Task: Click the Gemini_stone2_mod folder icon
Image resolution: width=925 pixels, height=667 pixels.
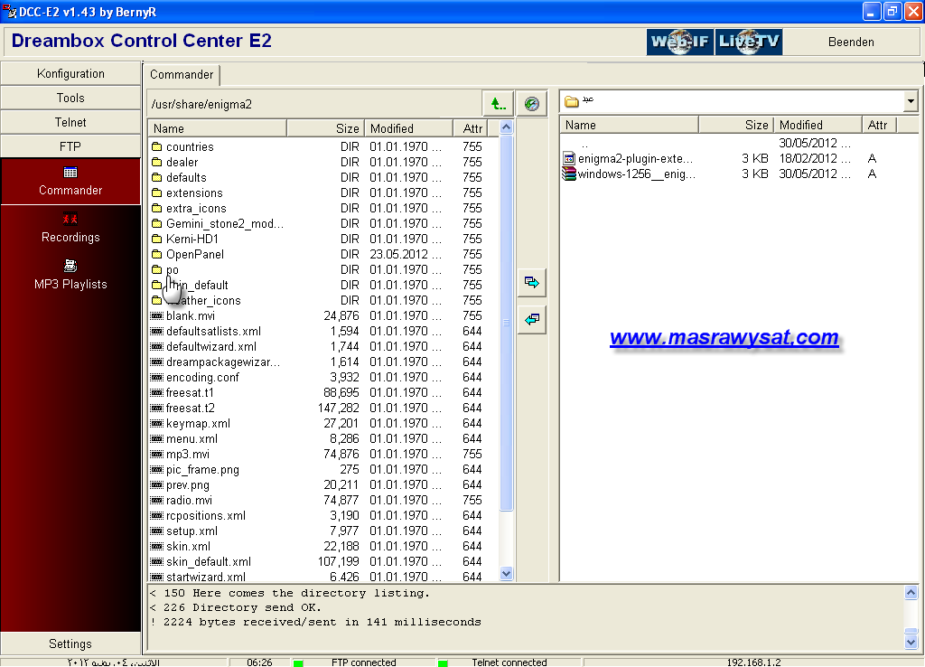Action: pyautogui.click(x=156, y=223)
